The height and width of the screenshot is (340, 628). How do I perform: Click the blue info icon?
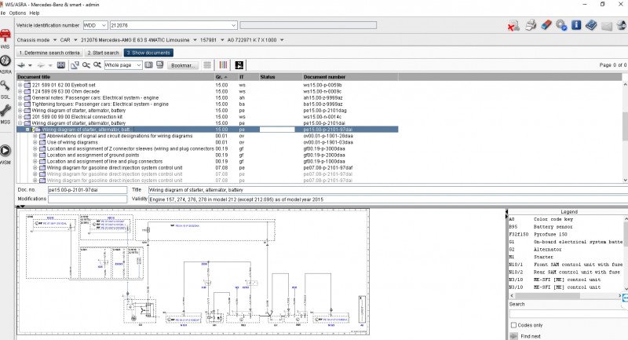pyautogui.click(x=576, y=25)
